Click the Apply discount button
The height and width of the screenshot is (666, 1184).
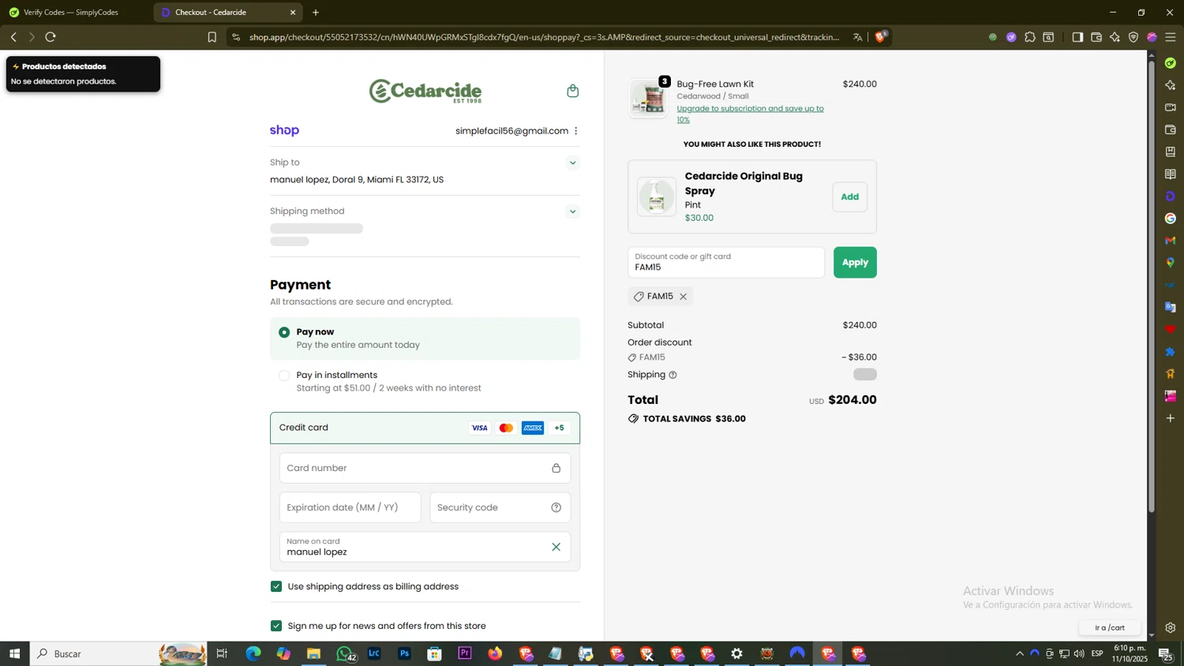[855, 262]
